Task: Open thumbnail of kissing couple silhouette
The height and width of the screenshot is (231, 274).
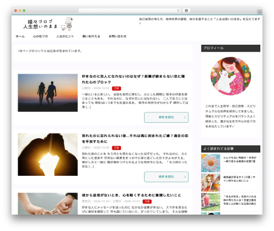Action: click(x=48, y=155)
